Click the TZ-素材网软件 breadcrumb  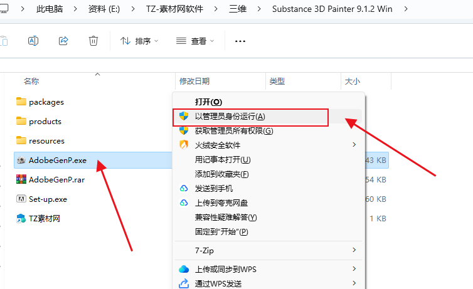point(174,9)
